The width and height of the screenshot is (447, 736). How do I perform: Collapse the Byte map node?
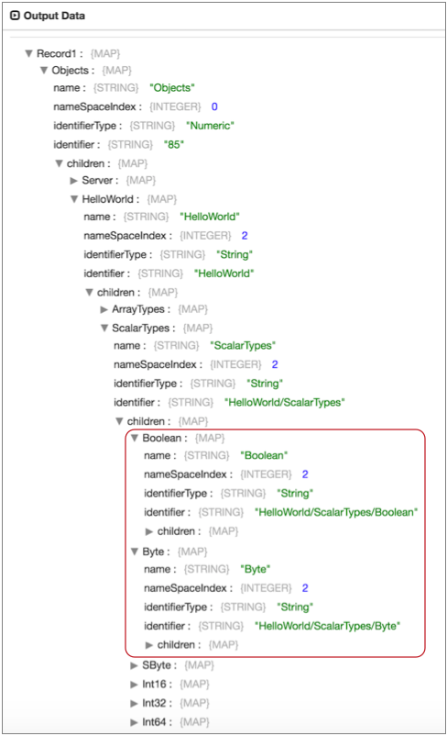(x=135, y=552)
